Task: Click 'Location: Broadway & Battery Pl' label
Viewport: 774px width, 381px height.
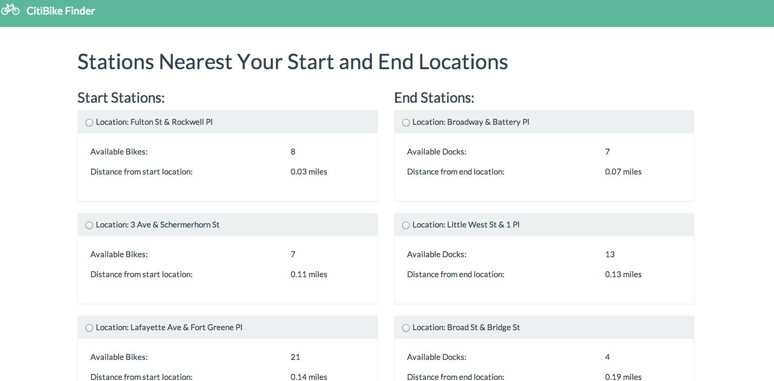Action: coord(471,122)
